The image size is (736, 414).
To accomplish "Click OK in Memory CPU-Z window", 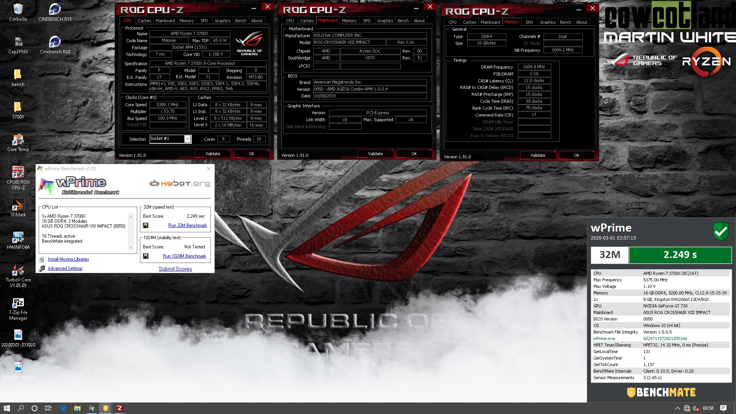I will [x=577, y=155].
